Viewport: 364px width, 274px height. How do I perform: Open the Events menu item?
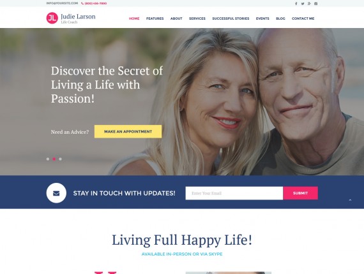click(262, 18)
